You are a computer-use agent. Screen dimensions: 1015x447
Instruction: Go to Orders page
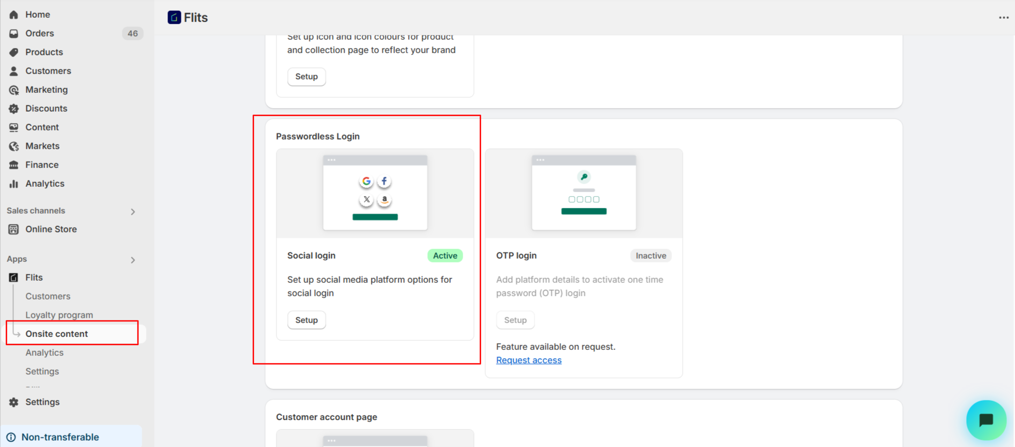tap(40, 33)
